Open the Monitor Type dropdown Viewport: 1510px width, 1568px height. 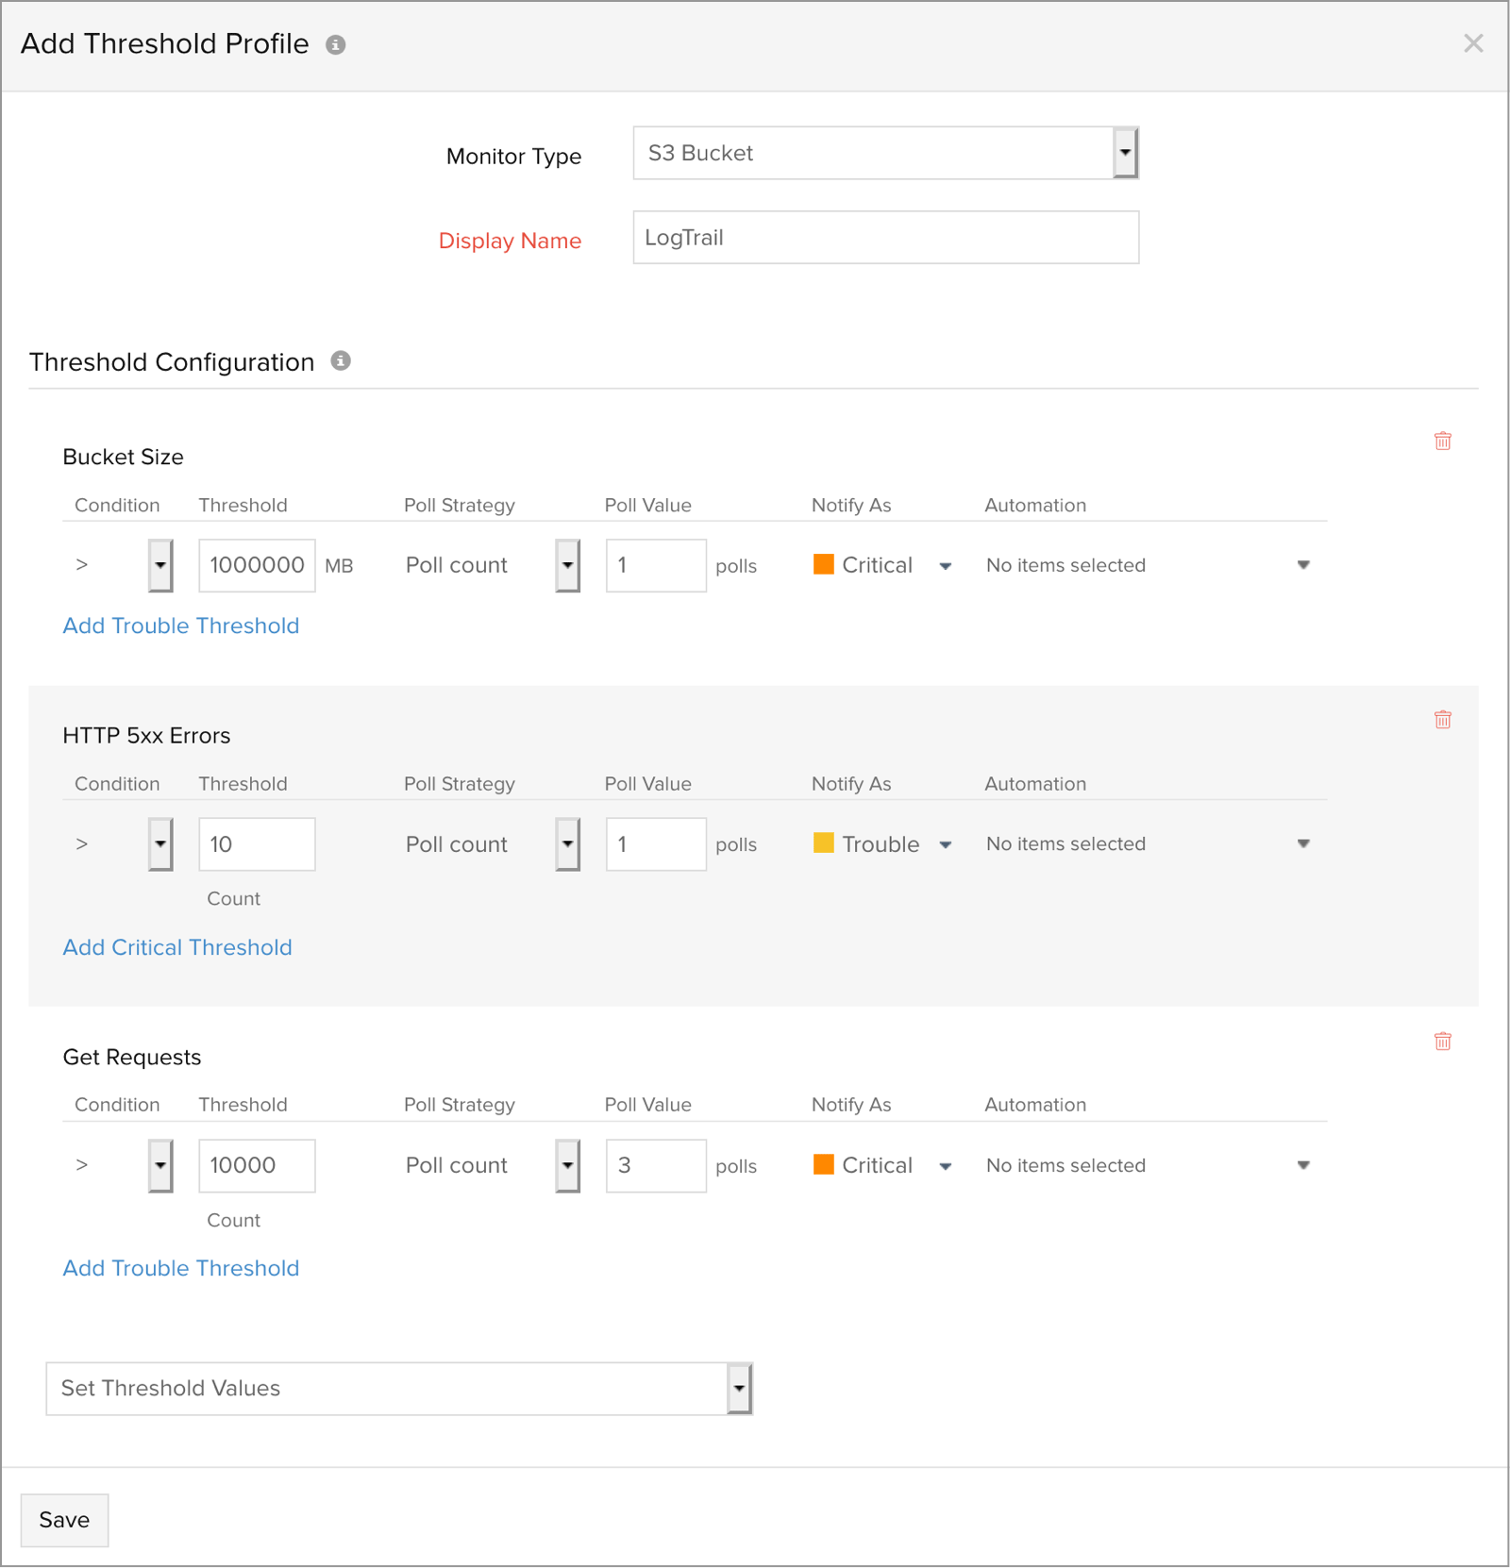click(x=1124, y=152)
